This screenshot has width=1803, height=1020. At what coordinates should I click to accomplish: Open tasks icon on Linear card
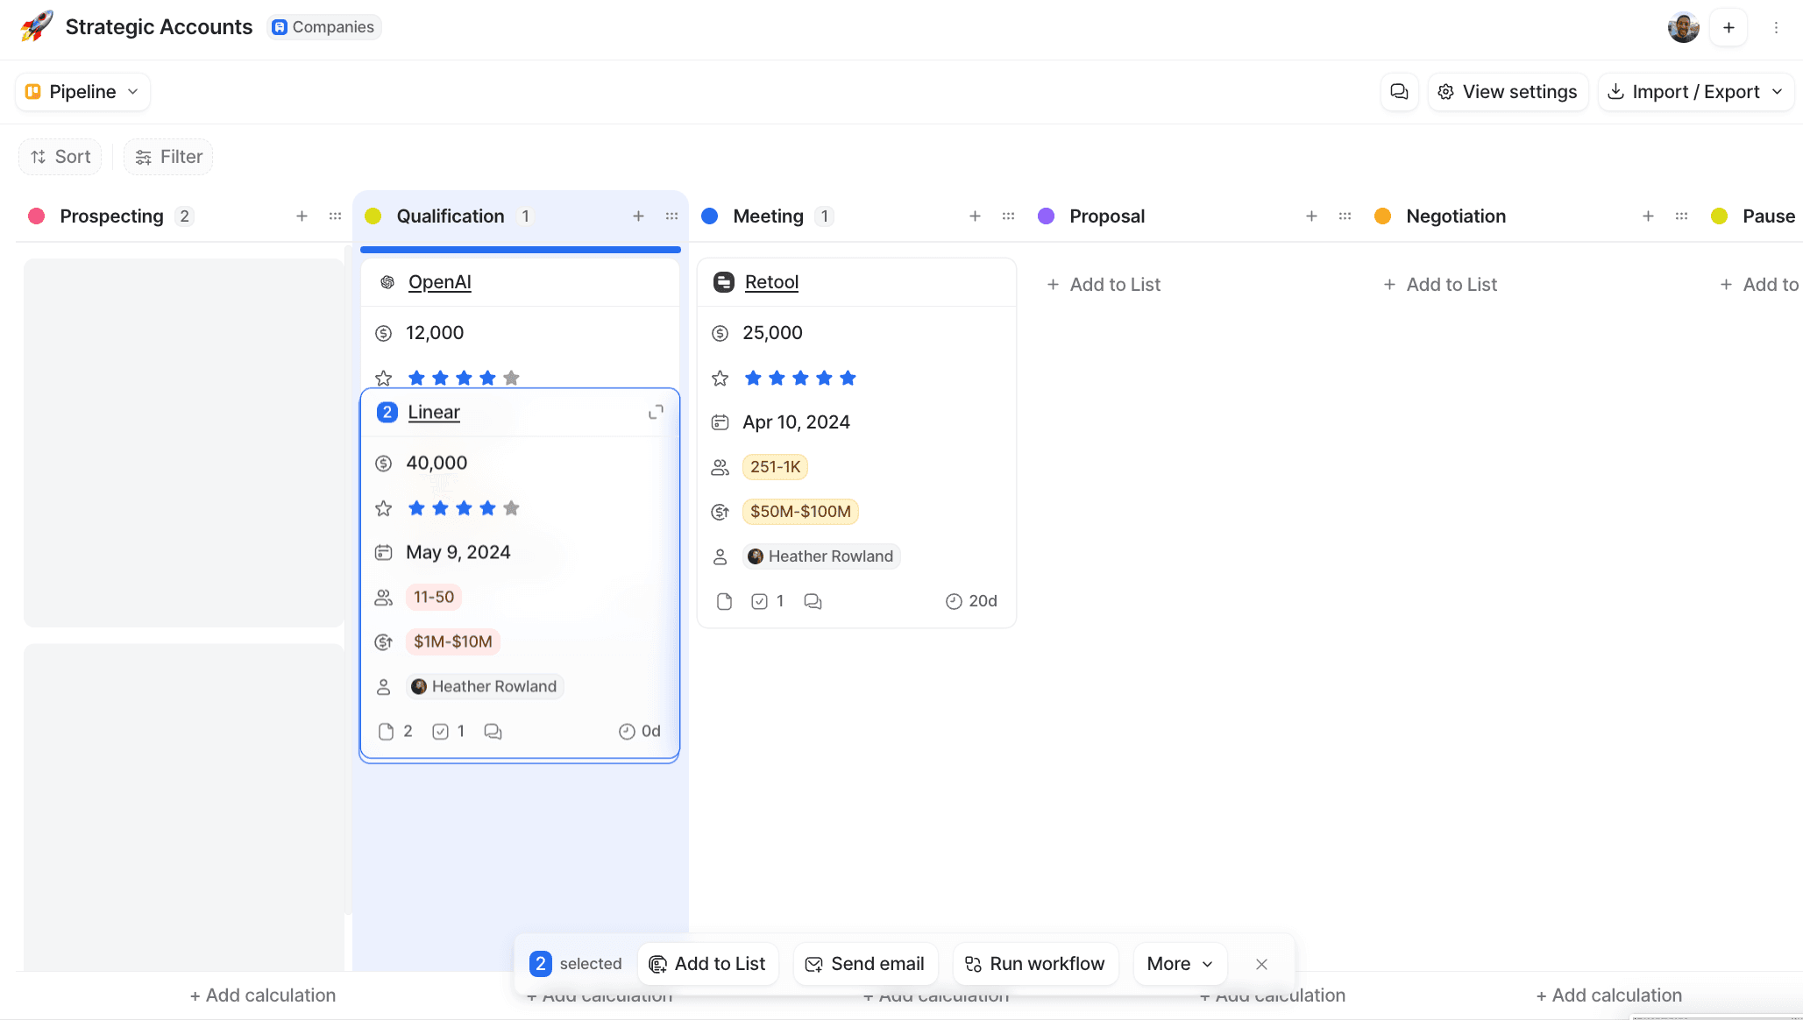[x=440, y=732]
